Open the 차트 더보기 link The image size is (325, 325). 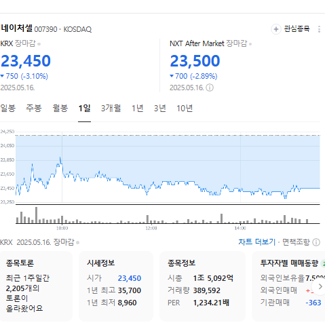[257, 242]
